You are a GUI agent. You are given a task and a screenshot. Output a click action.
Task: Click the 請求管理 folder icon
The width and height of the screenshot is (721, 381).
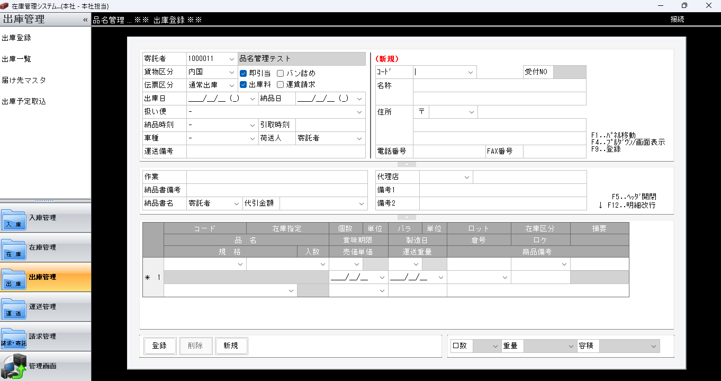pos(14,338)
